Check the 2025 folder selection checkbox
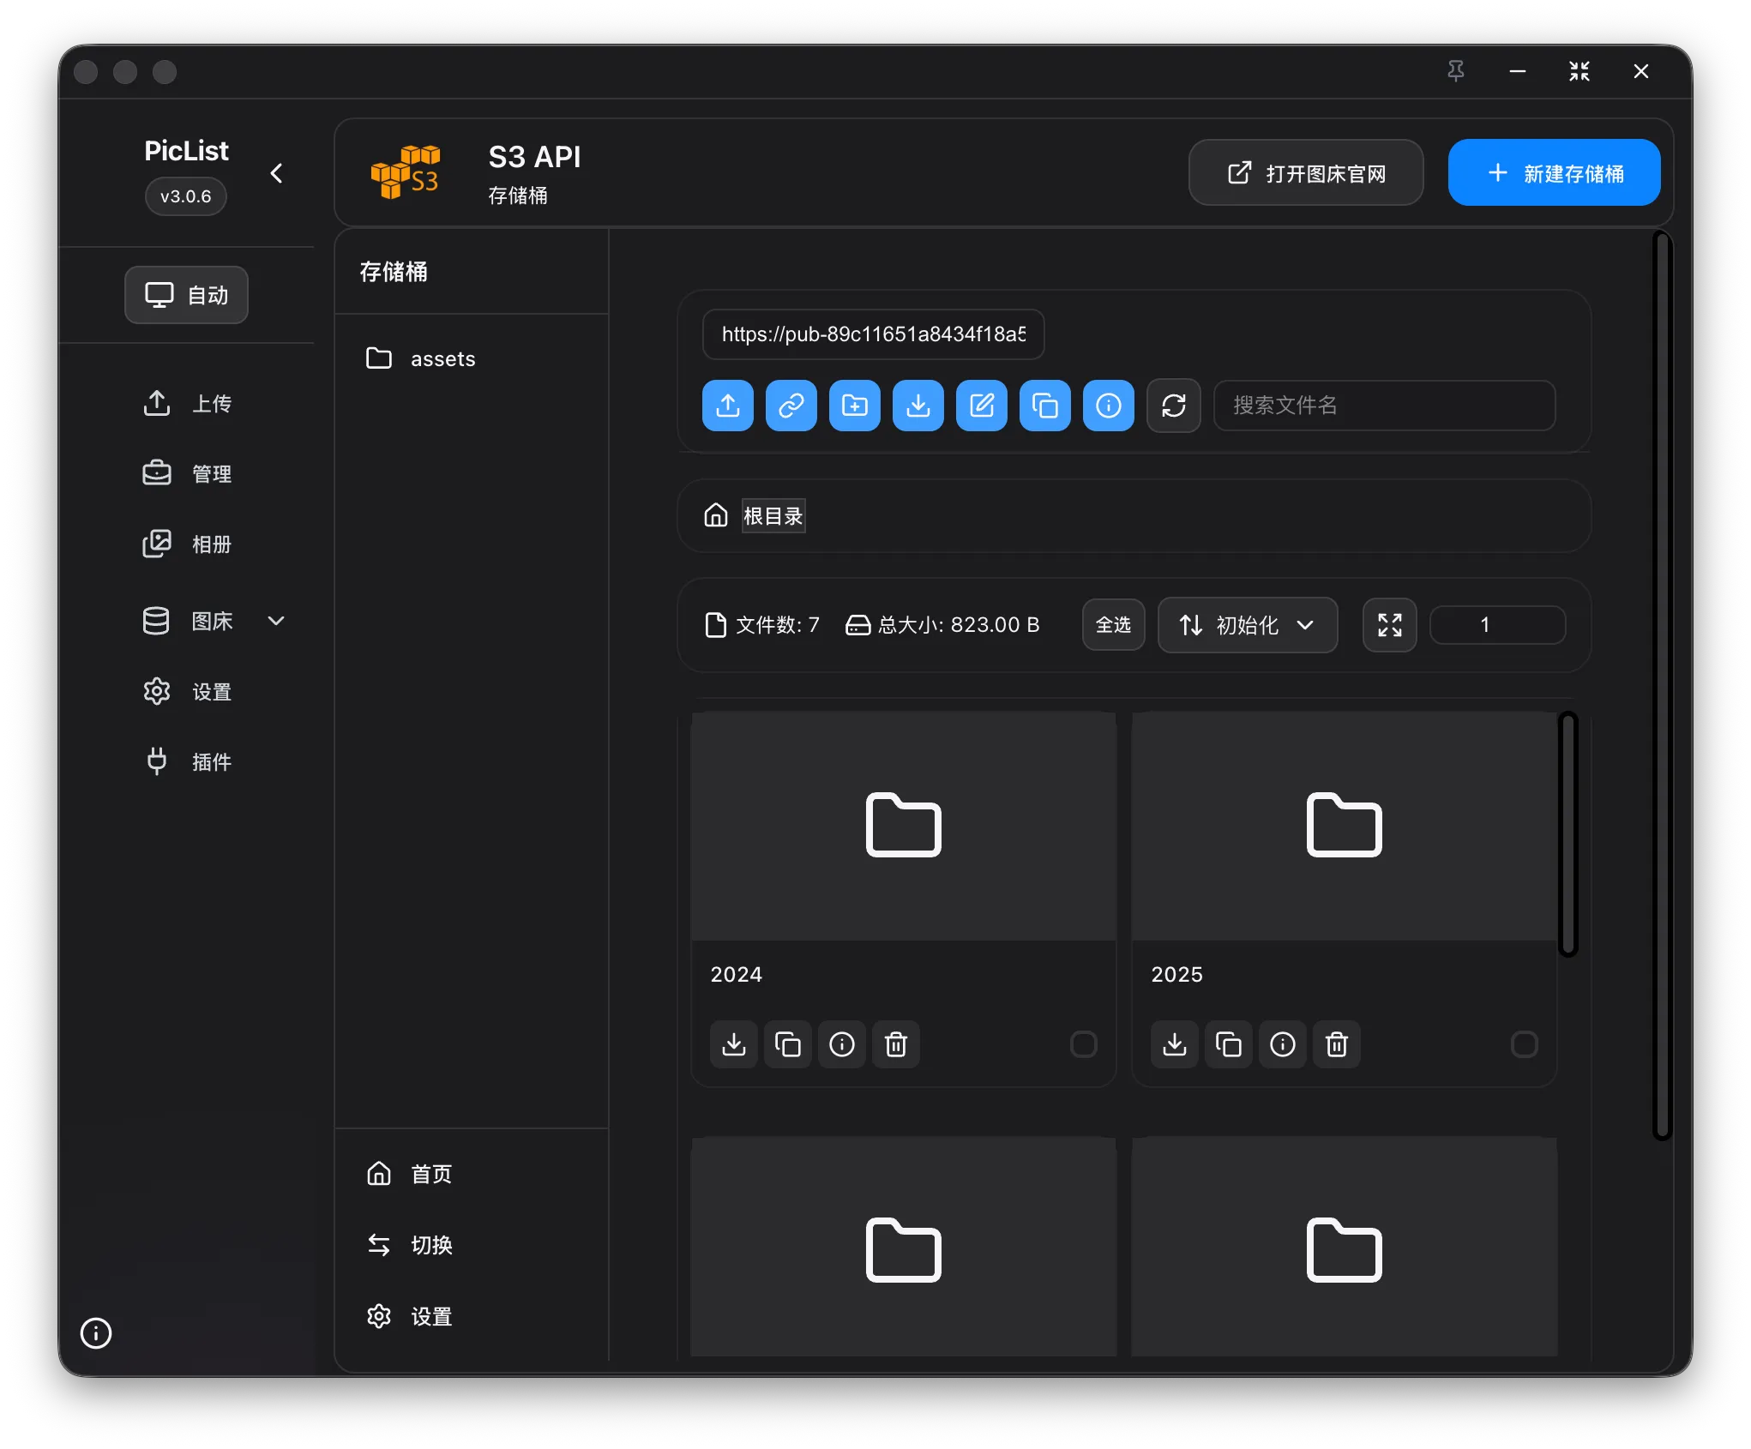Image resolution: width=1751 pixels, height=1449 pixels. click(x=1524, y=1044)
